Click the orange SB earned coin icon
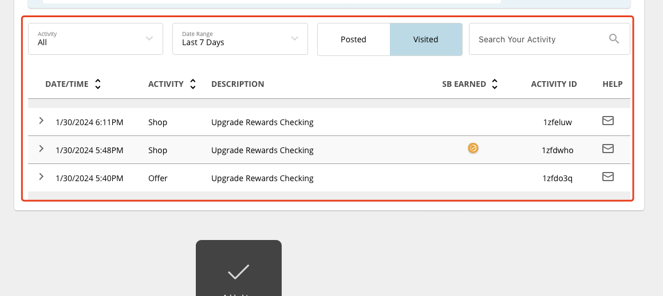This screenshot has height=296, width=663. 473,149
